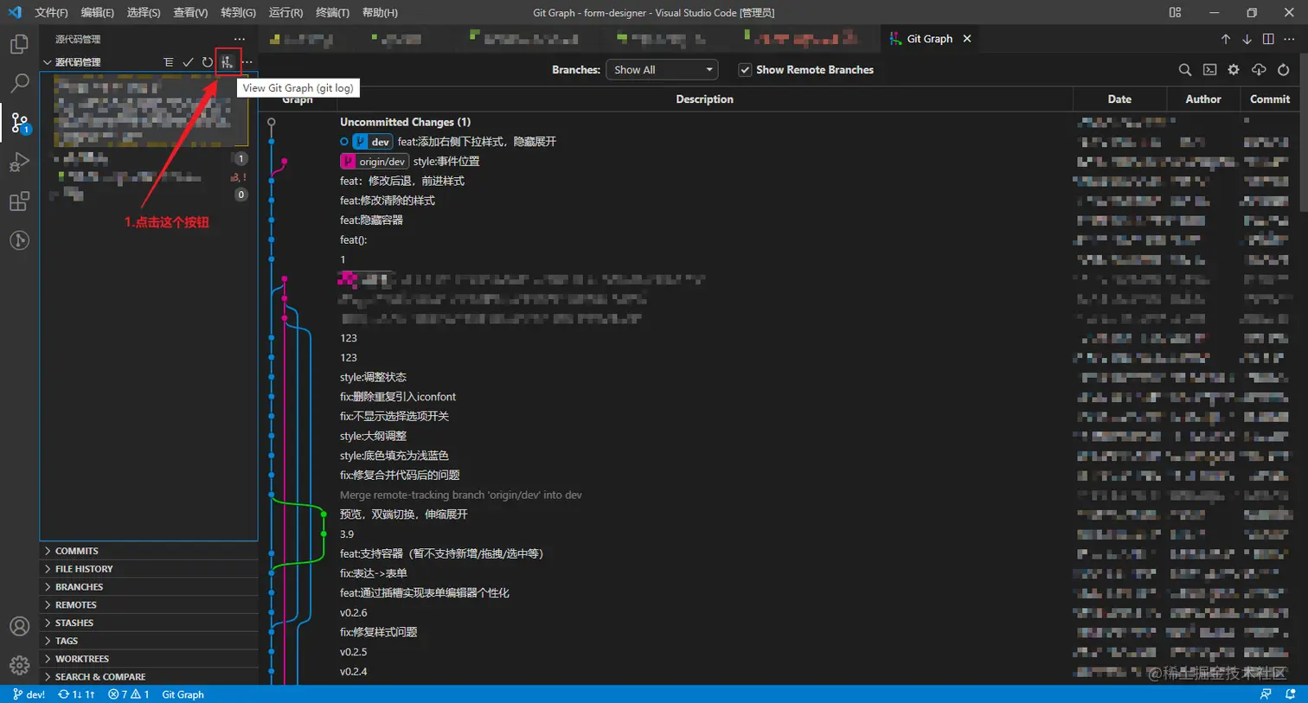Open more actions next to View Git Graph

coord(247,62)
